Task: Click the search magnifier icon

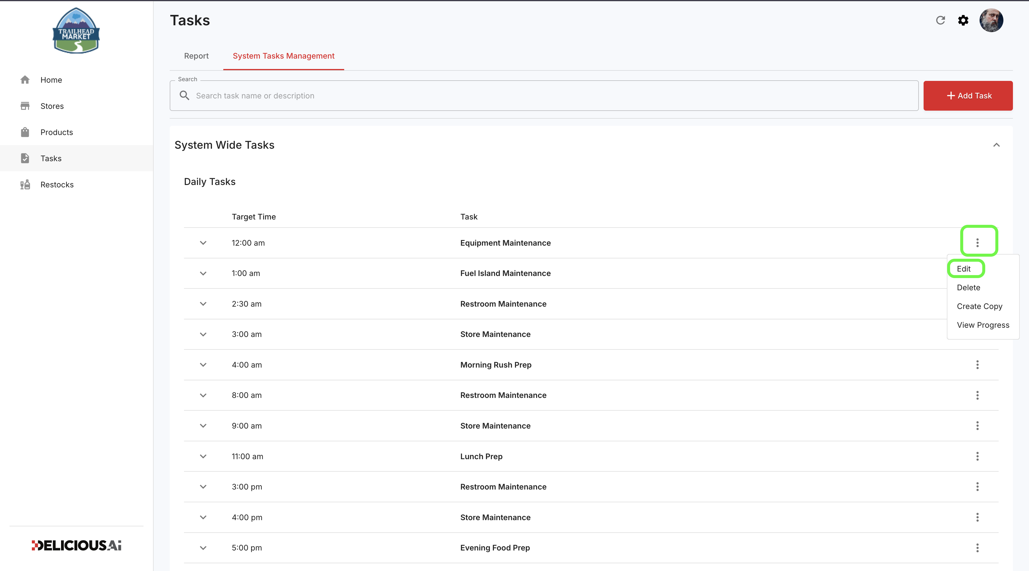Action: coord(184,95)
